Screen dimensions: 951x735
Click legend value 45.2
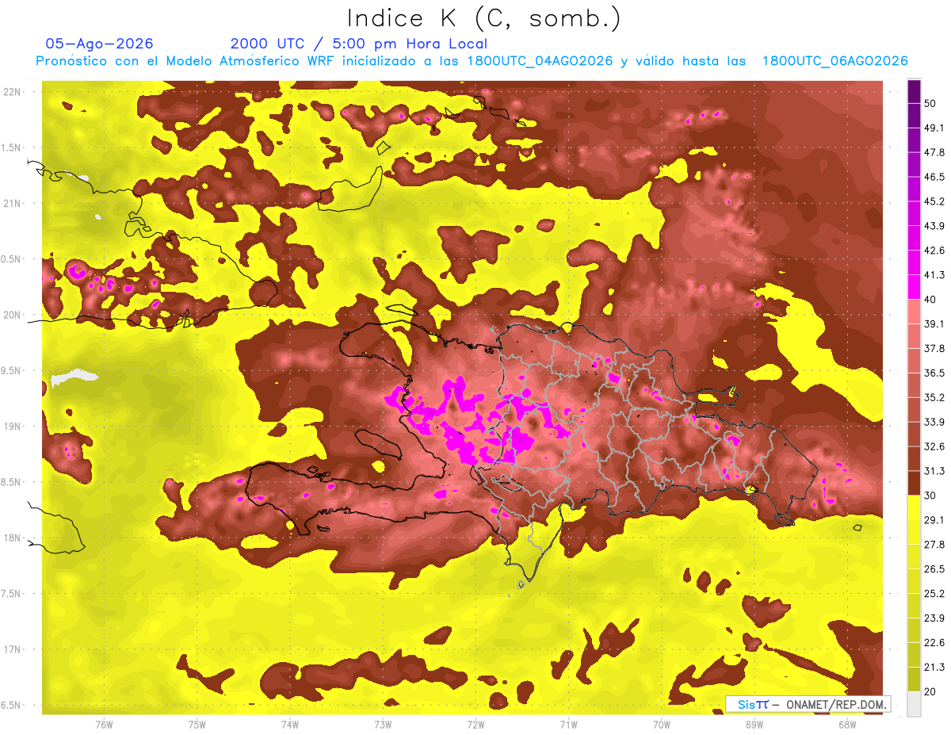click(x=934, y=201)
